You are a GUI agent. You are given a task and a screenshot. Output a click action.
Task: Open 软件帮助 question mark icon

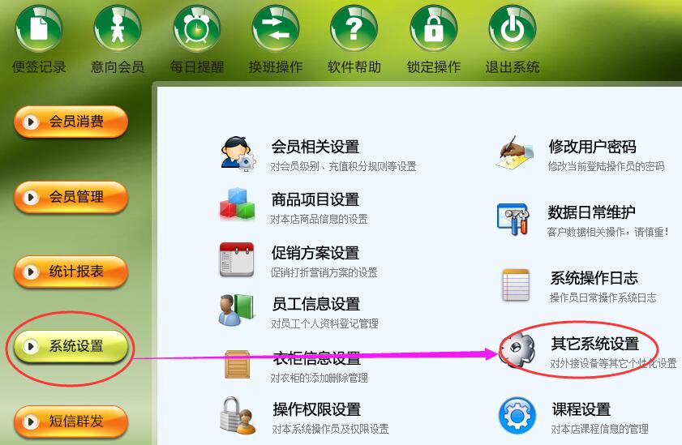pos(354,28)
